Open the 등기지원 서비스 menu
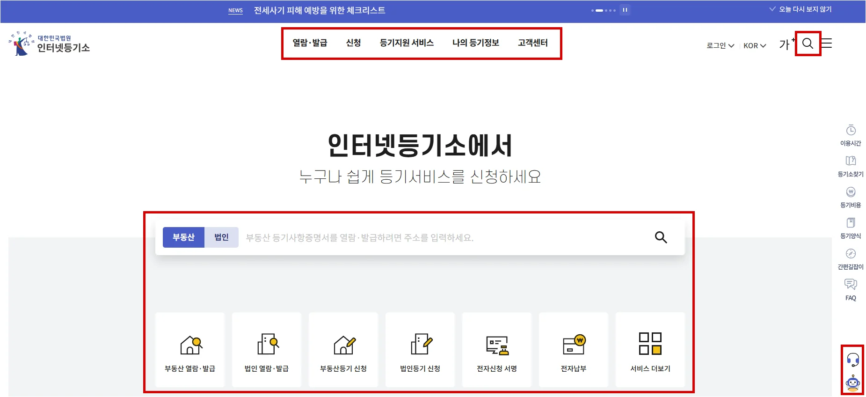The height and width of the screenshot is (397, 866). tap(407, 43)
